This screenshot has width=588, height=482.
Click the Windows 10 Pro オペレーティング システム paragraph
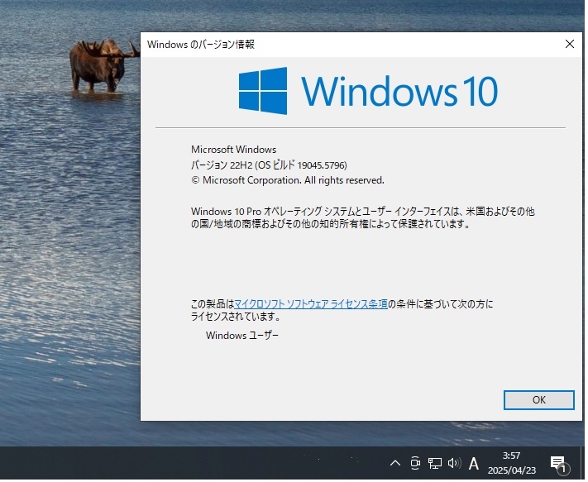(364, 219)
